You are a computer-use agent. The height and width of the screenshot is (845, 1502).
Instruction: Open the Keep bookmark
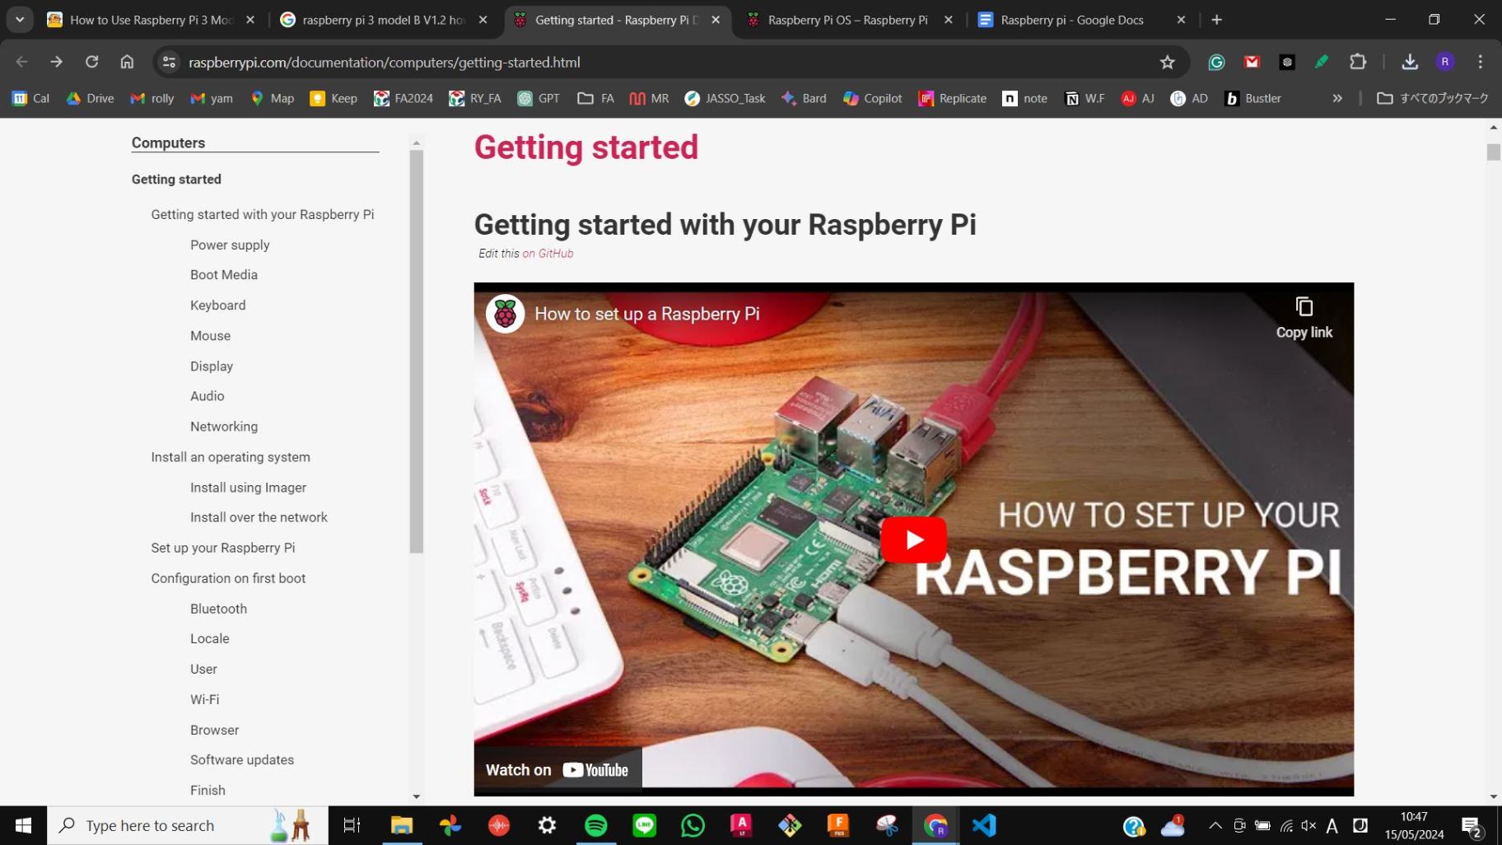click(334, 98)
